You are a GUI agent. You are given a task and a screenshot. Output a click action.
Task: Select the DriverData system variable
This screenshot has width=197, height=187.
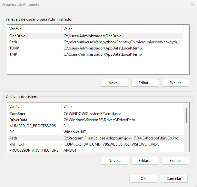click(96, 120)
